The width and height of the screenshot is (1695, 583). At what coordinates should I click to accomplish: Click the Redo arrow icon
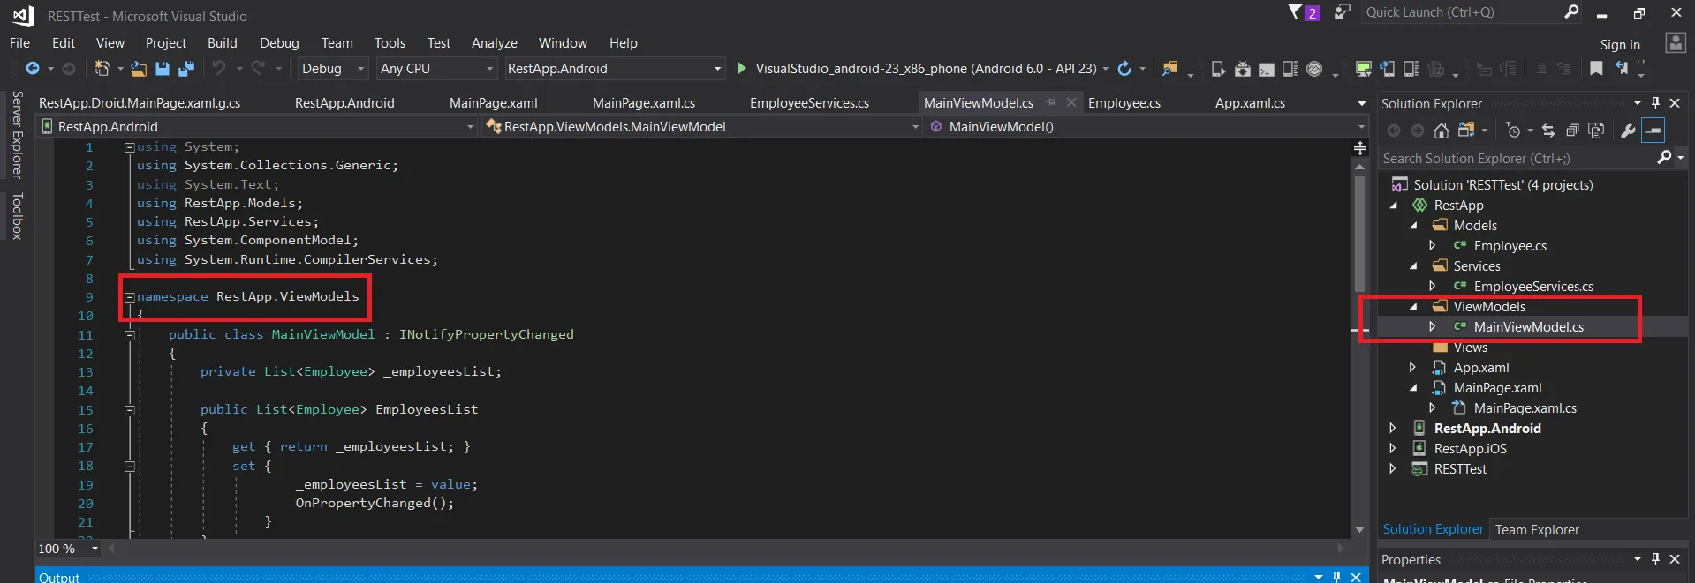tap(258, 68)
